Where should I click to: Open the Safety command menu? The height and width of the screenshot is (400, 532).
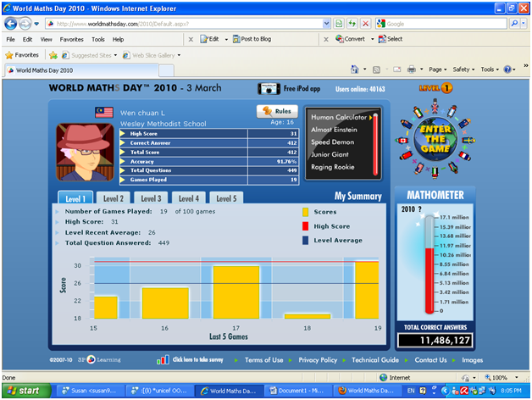pyautogui.click(x=463, y=69)
